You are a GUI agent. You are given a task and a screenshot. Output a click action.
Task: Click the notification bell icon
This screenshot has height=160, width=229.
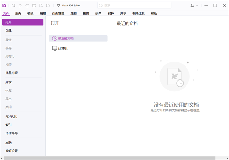pos(192,6)
